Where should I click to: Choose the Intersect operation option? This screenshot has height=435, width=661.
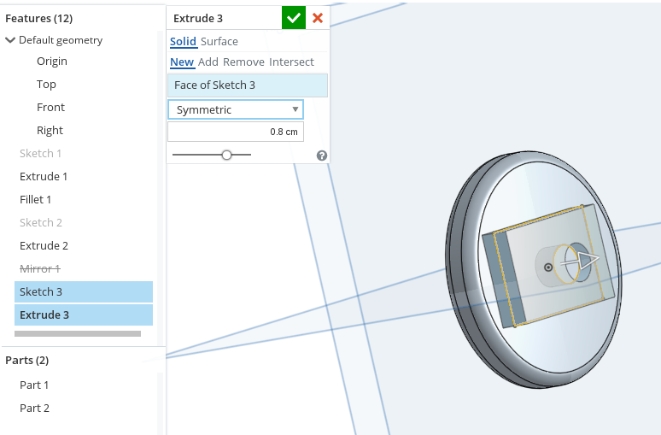pyautogui.click(x=291, y=62)
